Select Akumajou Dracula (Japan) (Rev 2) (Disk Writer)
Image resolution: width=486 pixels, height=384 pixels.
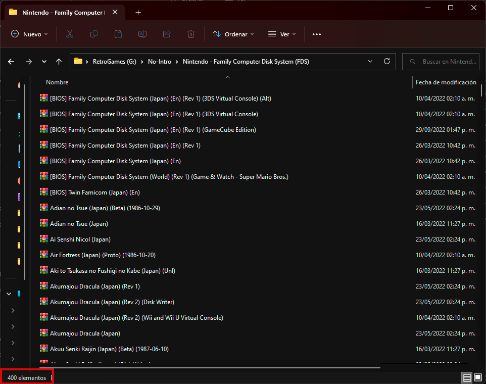tap(112, 302)
